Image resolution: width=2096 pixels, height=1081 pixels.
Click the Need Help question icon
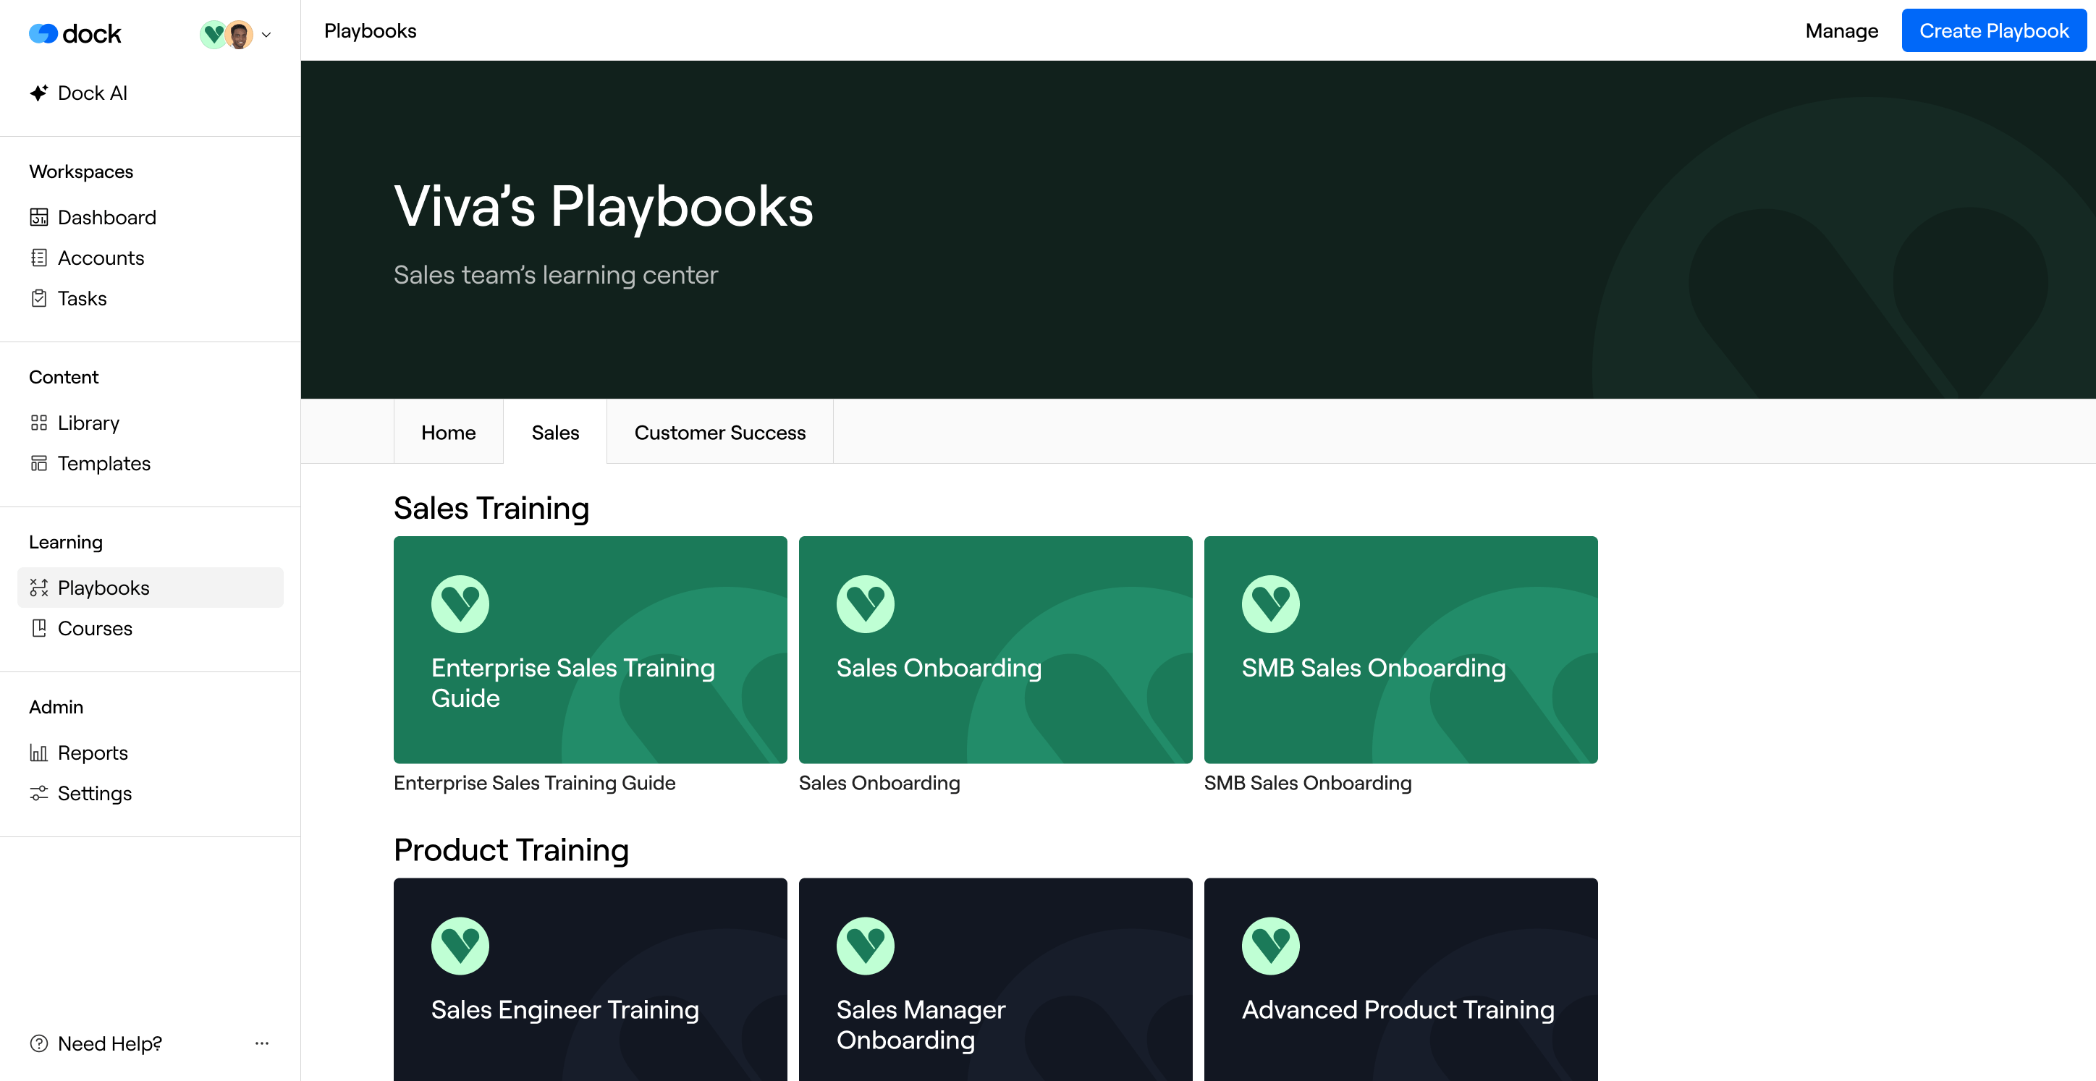tap(38, 1043)
